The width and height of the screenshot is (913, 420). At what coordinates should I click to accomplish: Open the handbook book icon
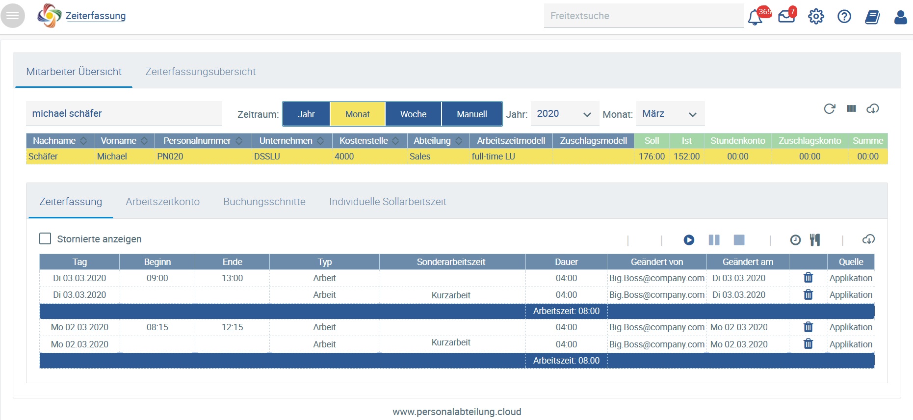[872, 17]
